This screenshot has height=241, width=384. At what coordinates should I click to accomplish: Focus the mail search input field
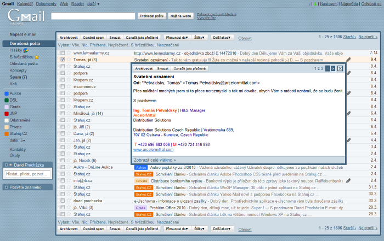point(93,16)
